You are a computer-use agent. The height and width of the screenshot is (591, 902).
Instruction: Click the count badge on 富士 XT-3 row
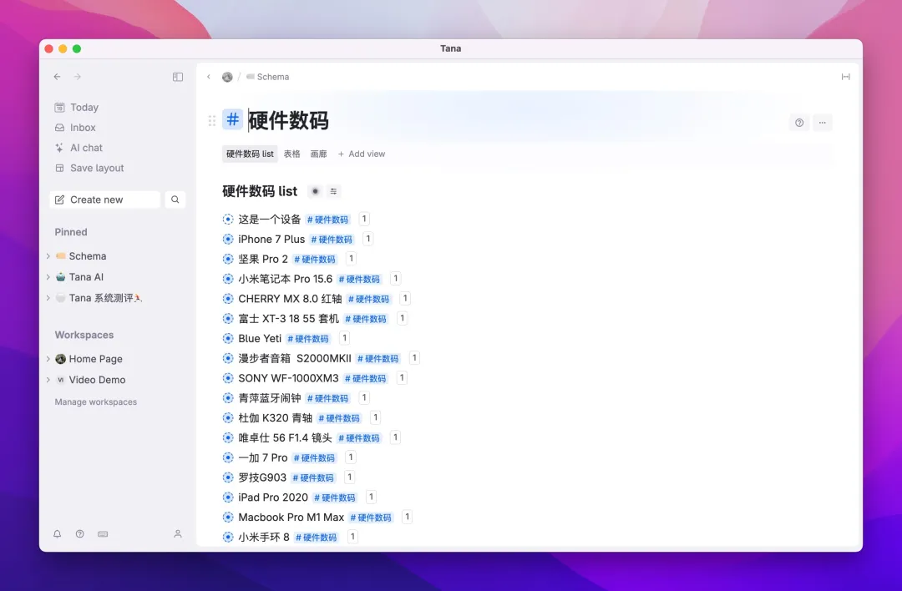(x=402, y=319)
